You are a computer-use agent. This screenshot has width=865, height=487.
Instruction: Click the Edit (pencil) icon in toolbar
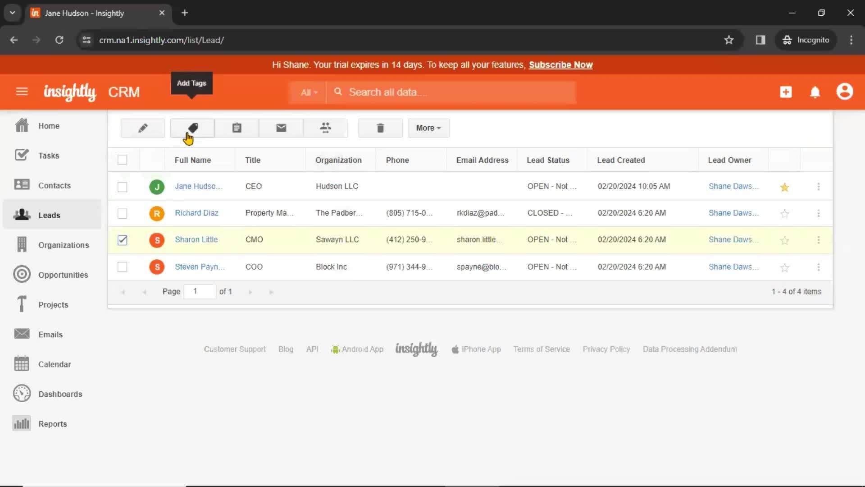tap(142, 127)
